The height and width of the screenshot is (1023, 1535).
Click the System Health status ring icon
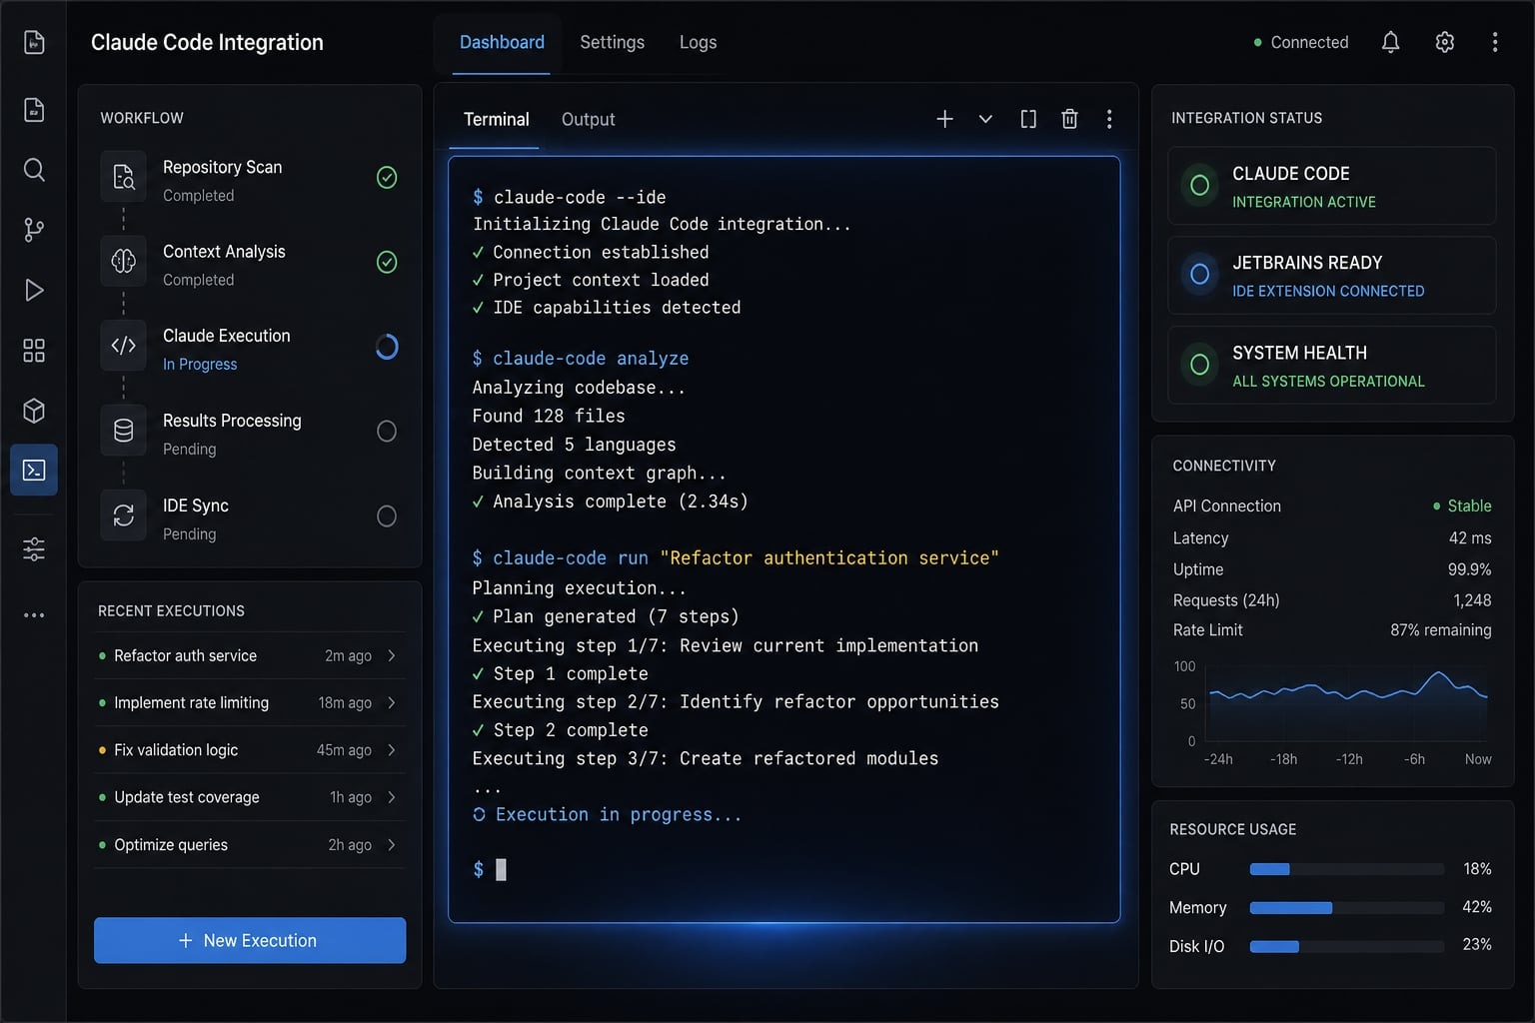1200,365
